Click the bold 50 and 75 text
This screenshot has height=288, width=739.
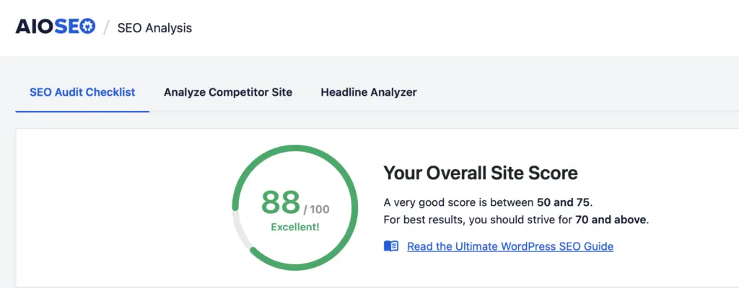(571, 202)
